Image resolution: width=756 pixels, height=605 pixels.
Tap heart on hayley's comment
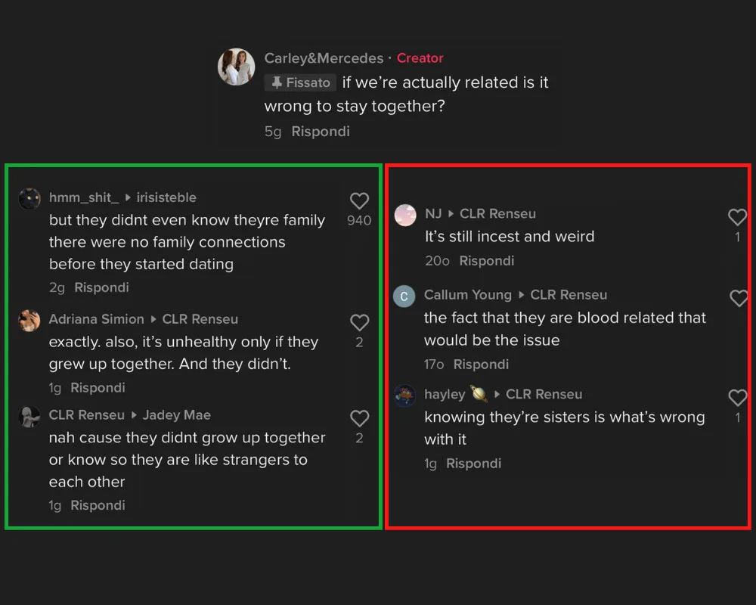click(x=737, y=398)
